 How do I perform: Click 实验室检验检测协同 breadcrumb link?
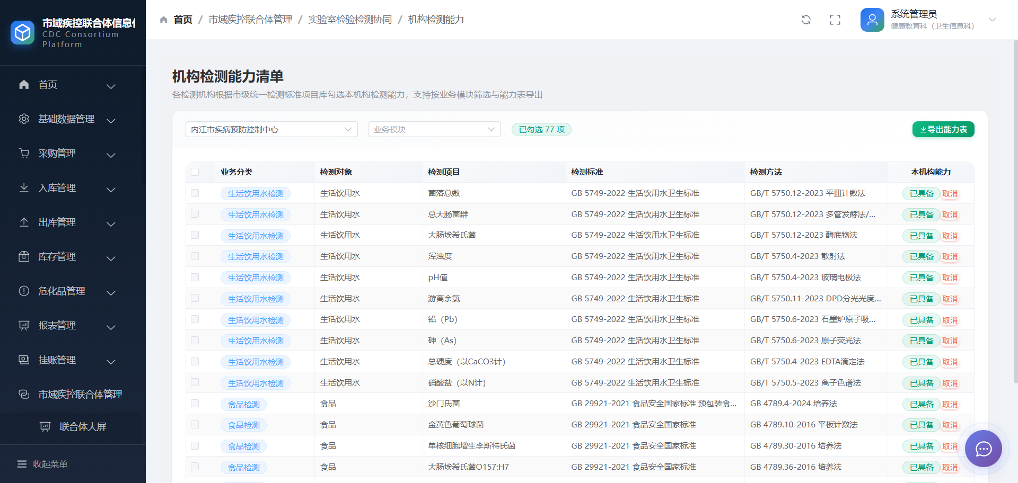point(350,20)
